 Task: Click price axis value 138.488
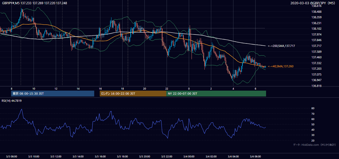pyautogui.click(x=316, y=12)
